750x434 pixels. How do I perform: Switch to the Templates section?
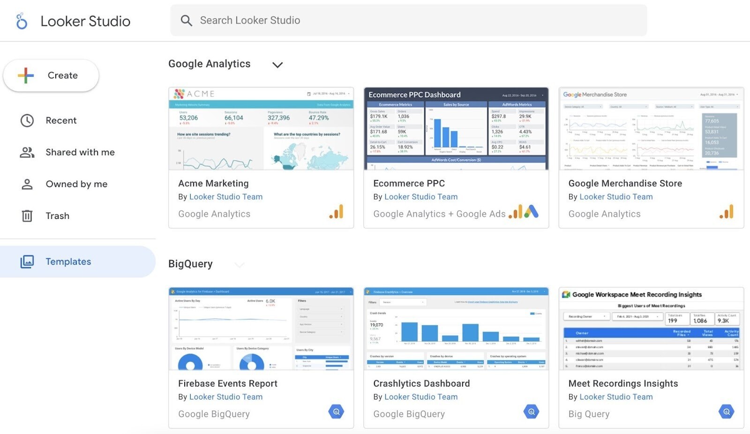pos(68,261)
